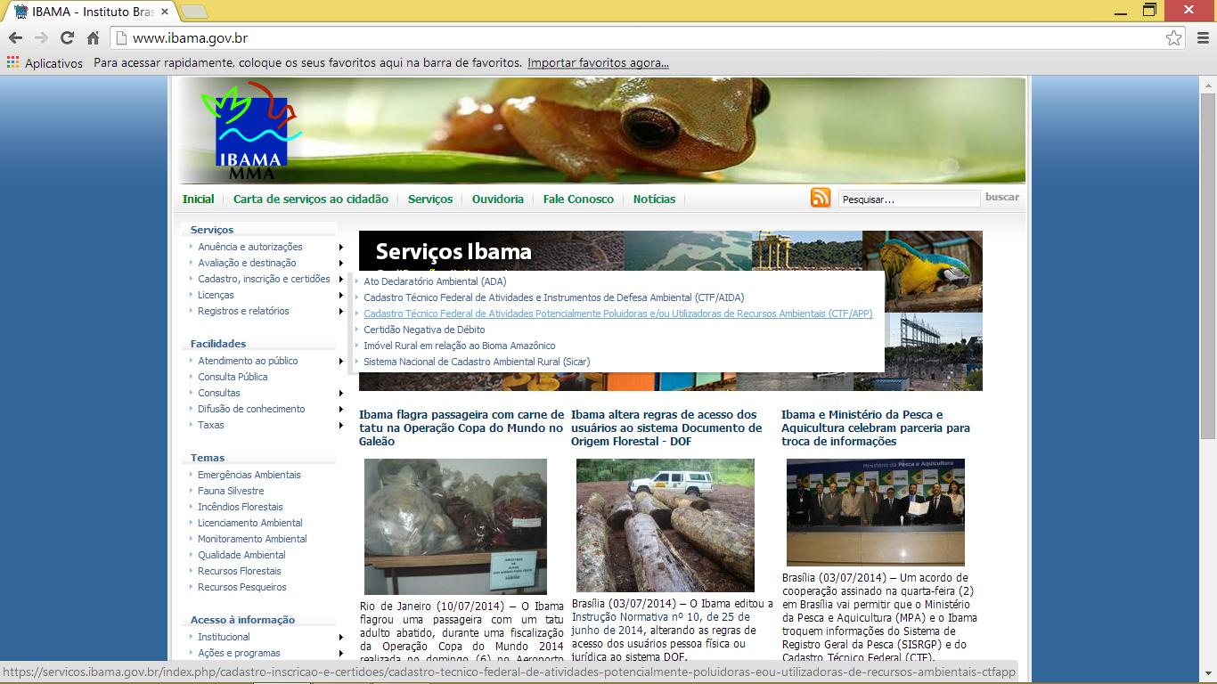Click Importar favoritos agora link
This screenshot has height=684, width=1217.
pyautogui.click(x=598, y=63)
